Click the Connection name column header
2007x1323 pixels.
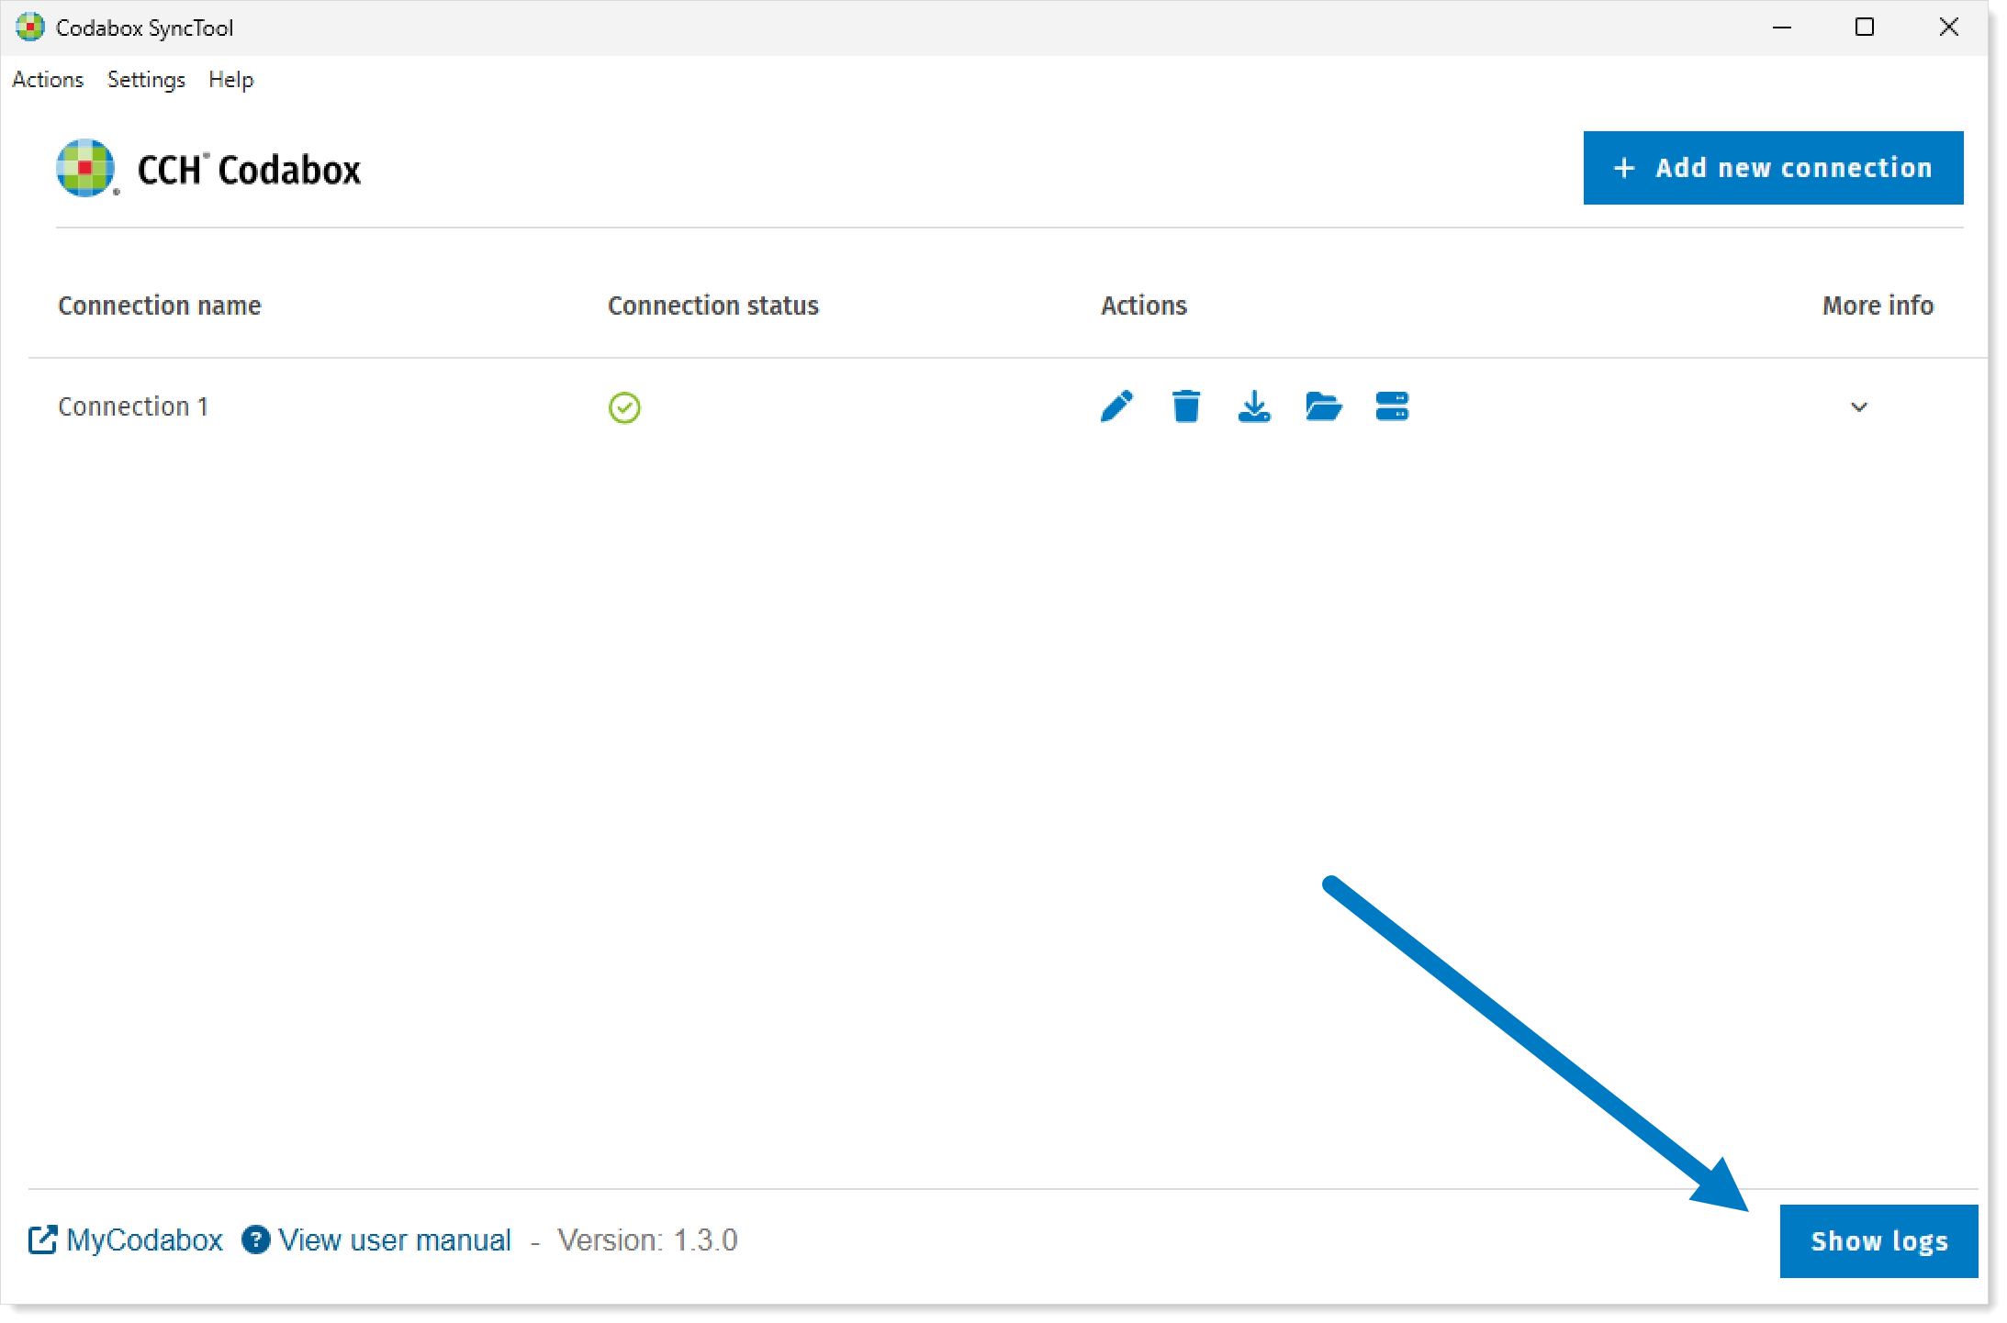click(160, 306)
